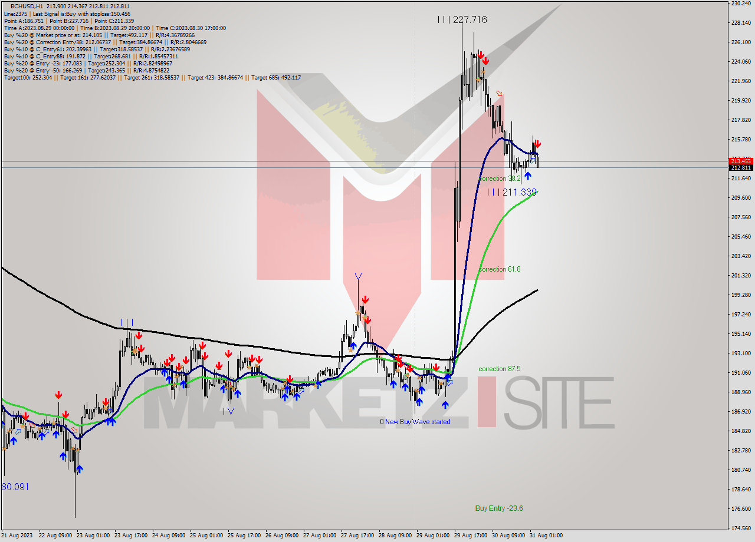
Task: Select the 'correction 87.5' label
Action: coord(500,369)
